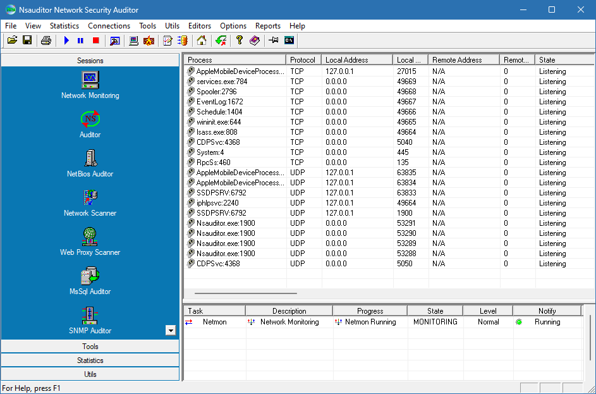Open the MsSql Auditor session

(90, 281)
